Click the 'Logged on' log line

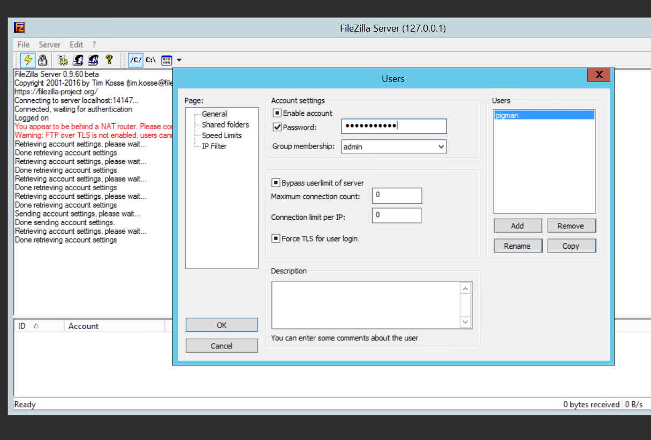[x=32, y=118]
